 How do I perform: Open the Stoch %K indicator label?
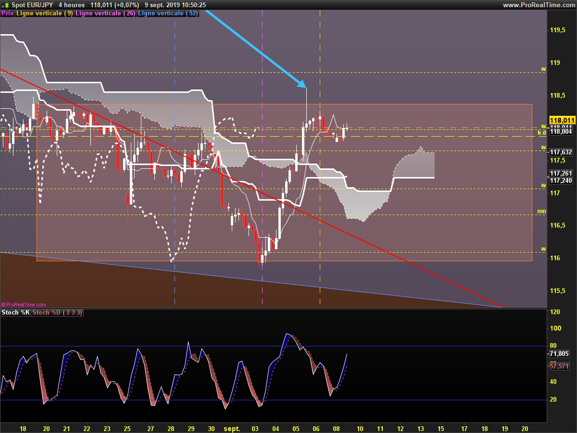[x=16, y=313]
